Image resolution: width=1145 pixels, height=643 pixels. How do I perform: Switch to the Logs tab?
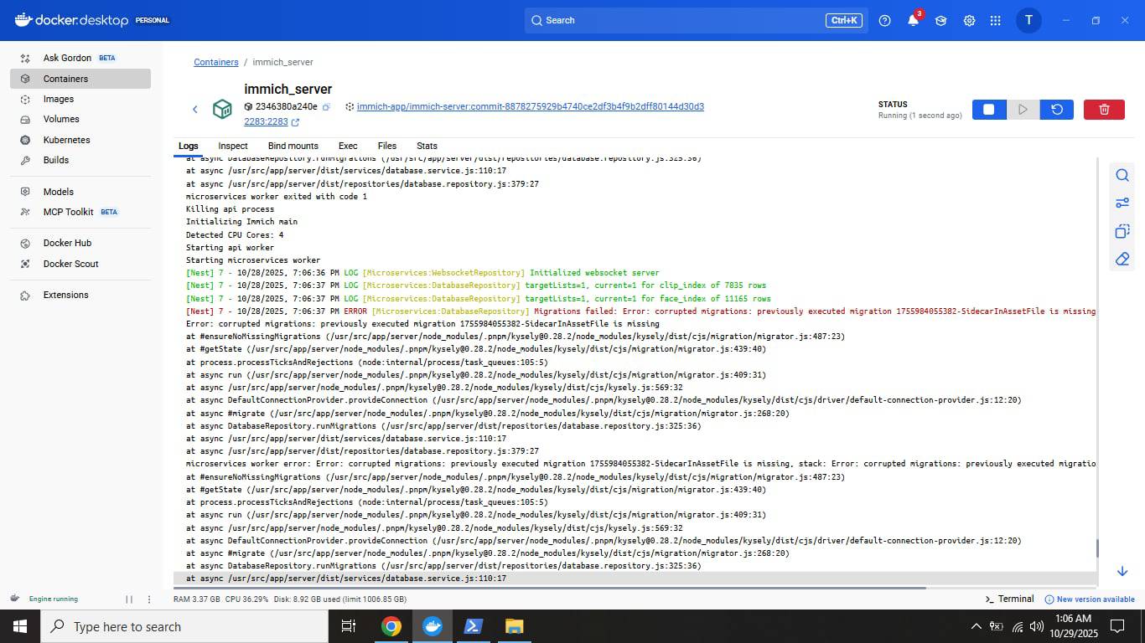coord(188,146)
